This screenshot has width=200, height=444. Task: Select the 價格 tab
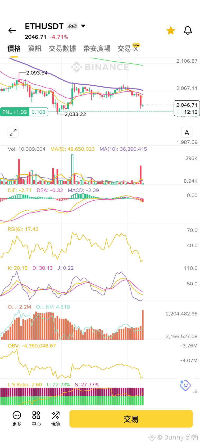tap(14, 49)
